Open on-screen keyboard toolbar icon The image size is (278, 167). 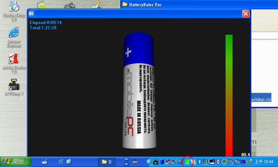pyautogui.click(x=135, y=162)
